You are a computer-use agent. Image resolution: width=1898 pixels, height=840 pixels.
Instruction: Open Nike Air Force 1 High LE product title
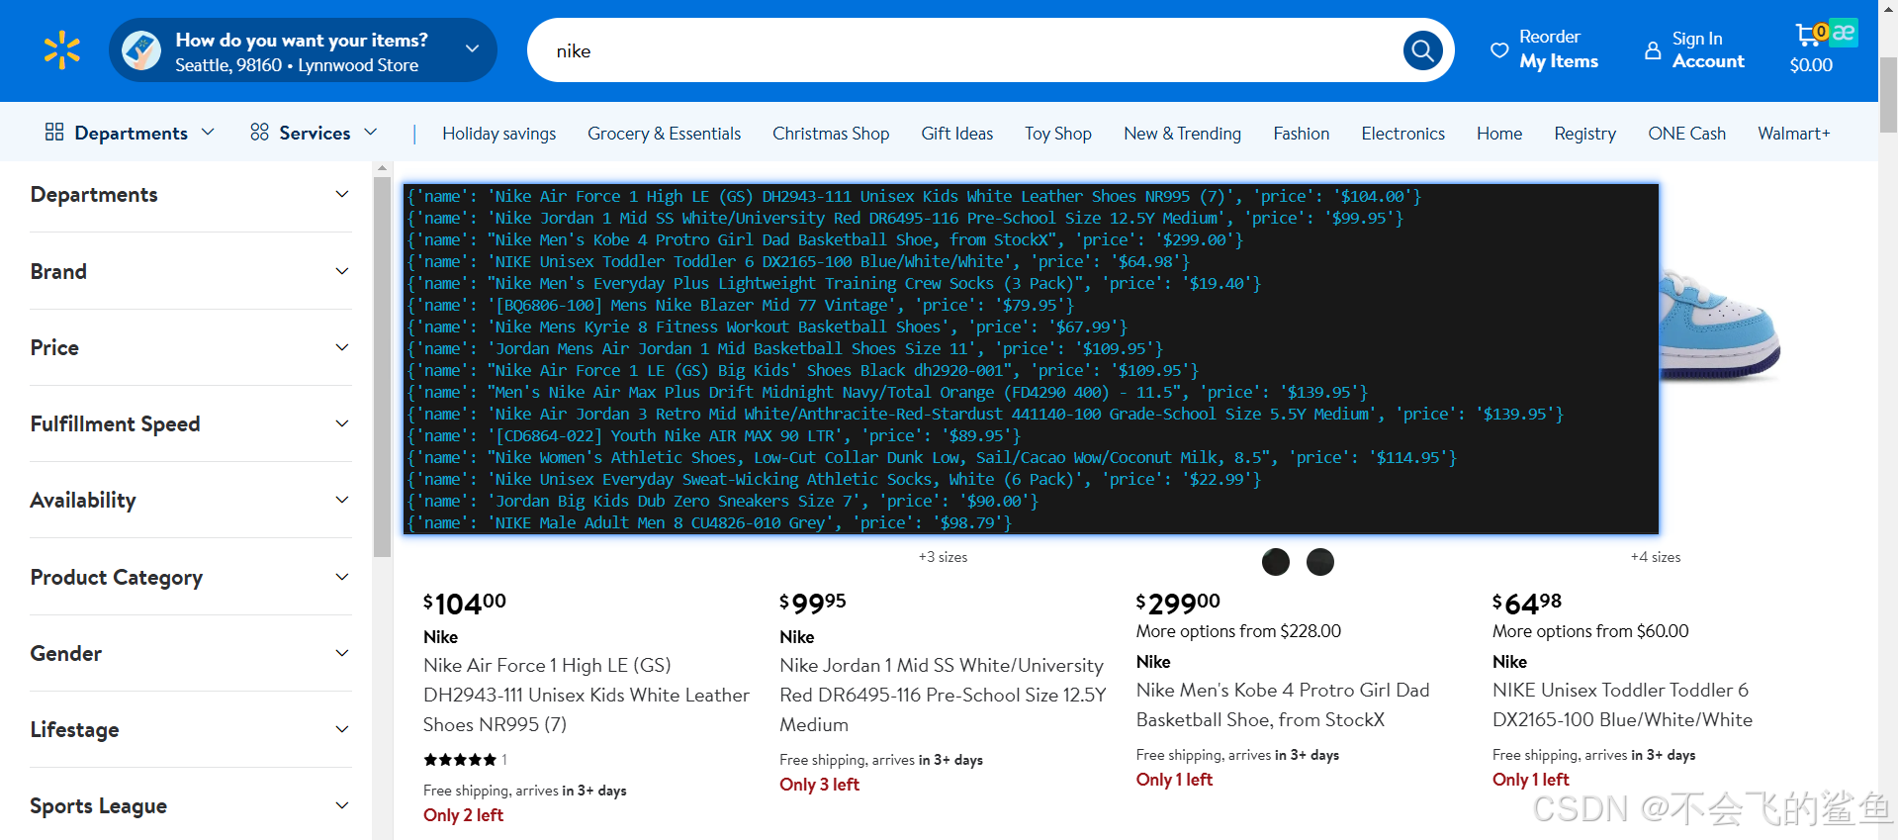click(x=586, y=695)
